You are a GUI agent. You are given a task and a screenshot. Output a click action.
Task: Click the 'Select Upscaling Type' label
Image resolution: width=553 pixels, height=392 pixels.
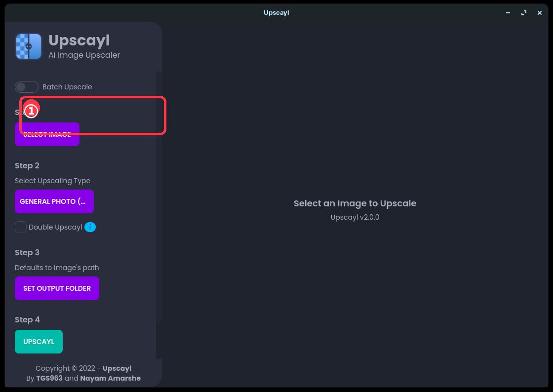(x=52, y=181)
